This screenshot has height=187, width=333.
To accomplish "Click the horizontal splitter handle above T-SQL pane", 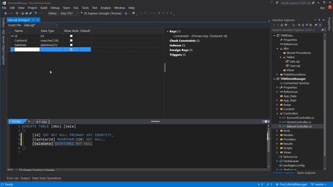I will (x=155, y=122).
